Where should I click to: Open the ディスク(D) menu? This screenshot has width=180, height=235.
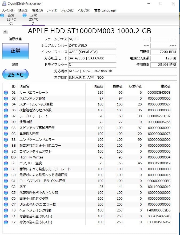[x=67, y=10]
